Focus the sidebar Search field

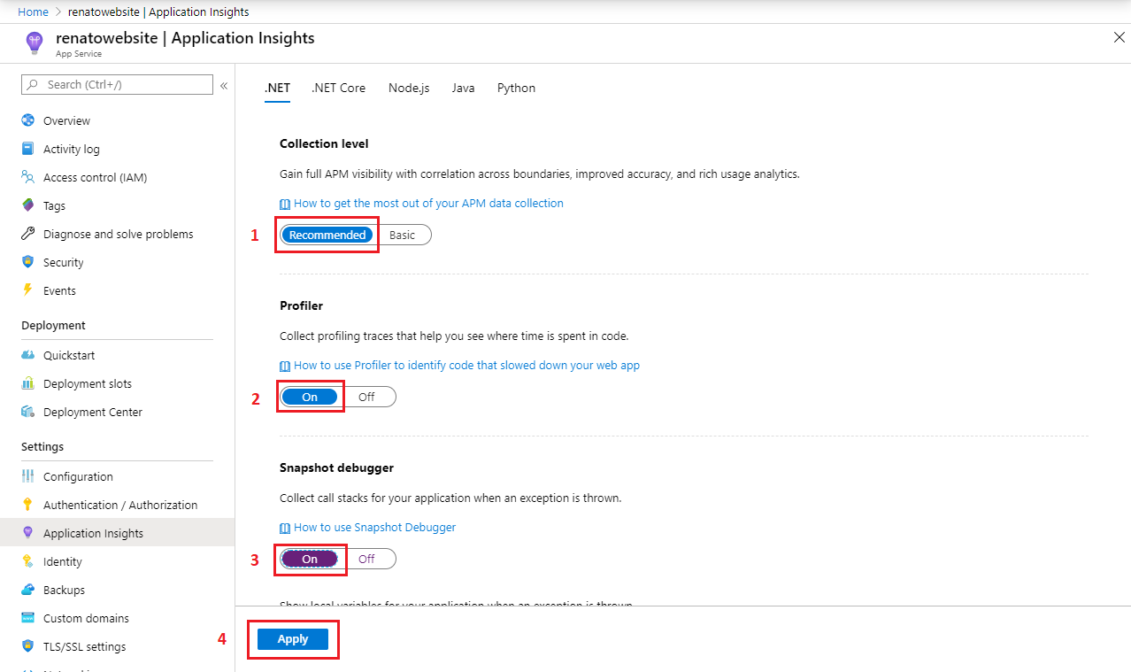[124, 84]
